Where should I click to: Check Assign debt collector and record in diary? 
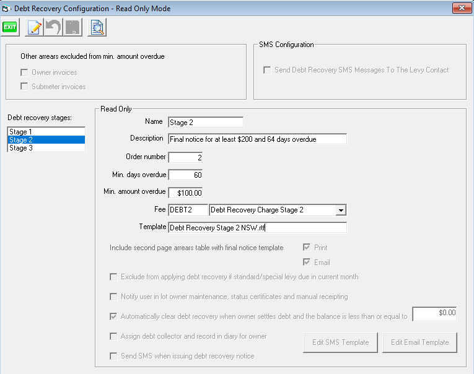113,336
